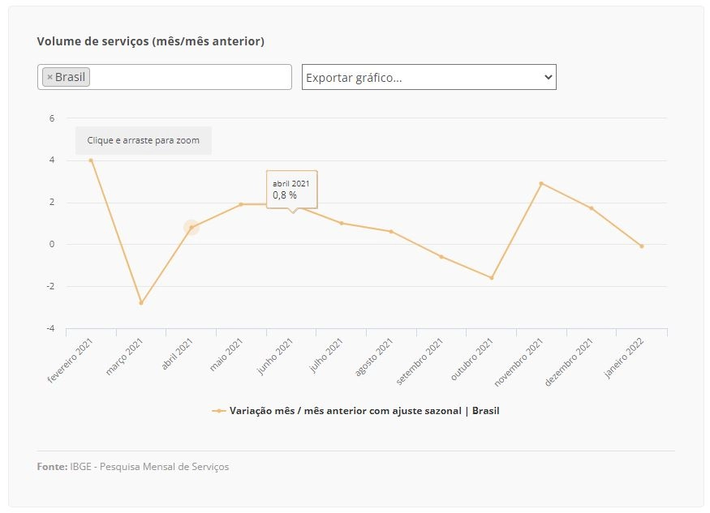Click the junho 2021 axis label
Image resolution: width=710 pixels, height=513 pixels.
coord(275,357)
